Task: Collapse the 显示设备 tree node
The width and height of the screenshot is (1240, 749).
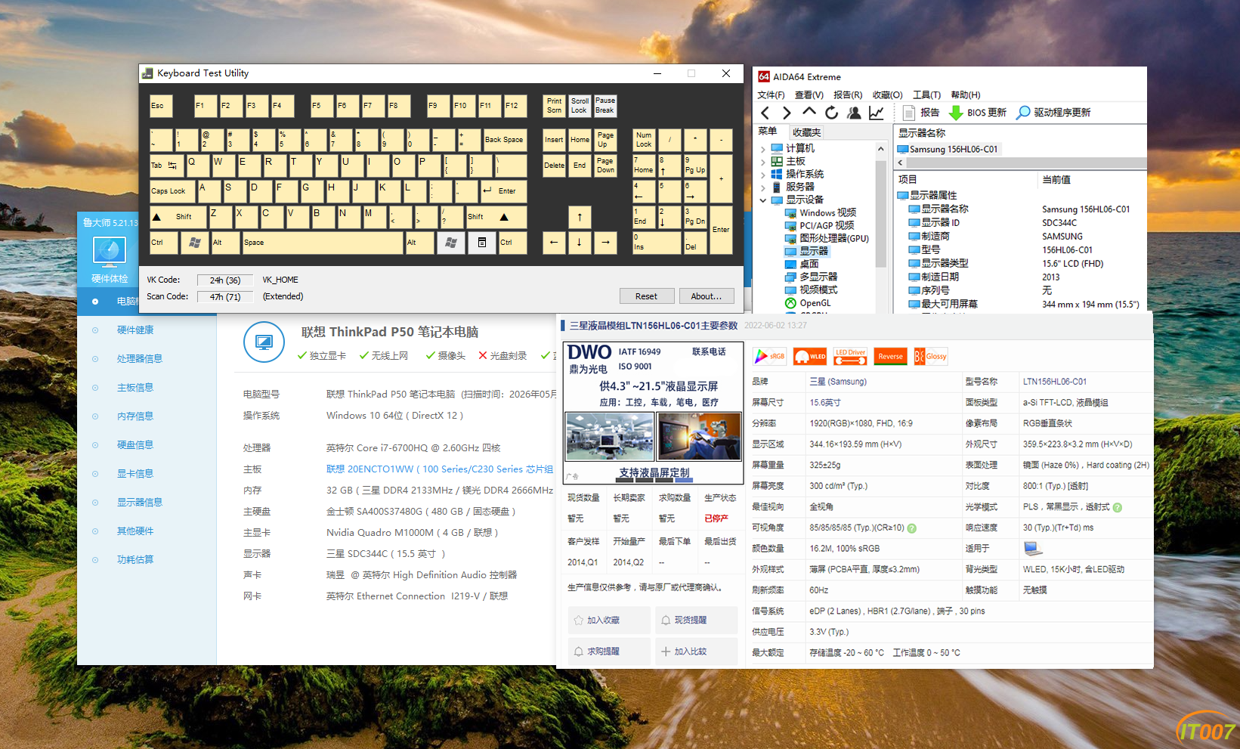Action: pos(762,200)
